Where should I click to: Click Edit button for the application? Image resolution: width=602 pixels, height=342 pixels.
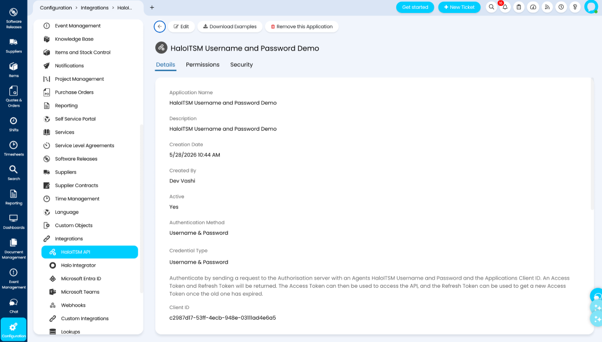(181, 26)
